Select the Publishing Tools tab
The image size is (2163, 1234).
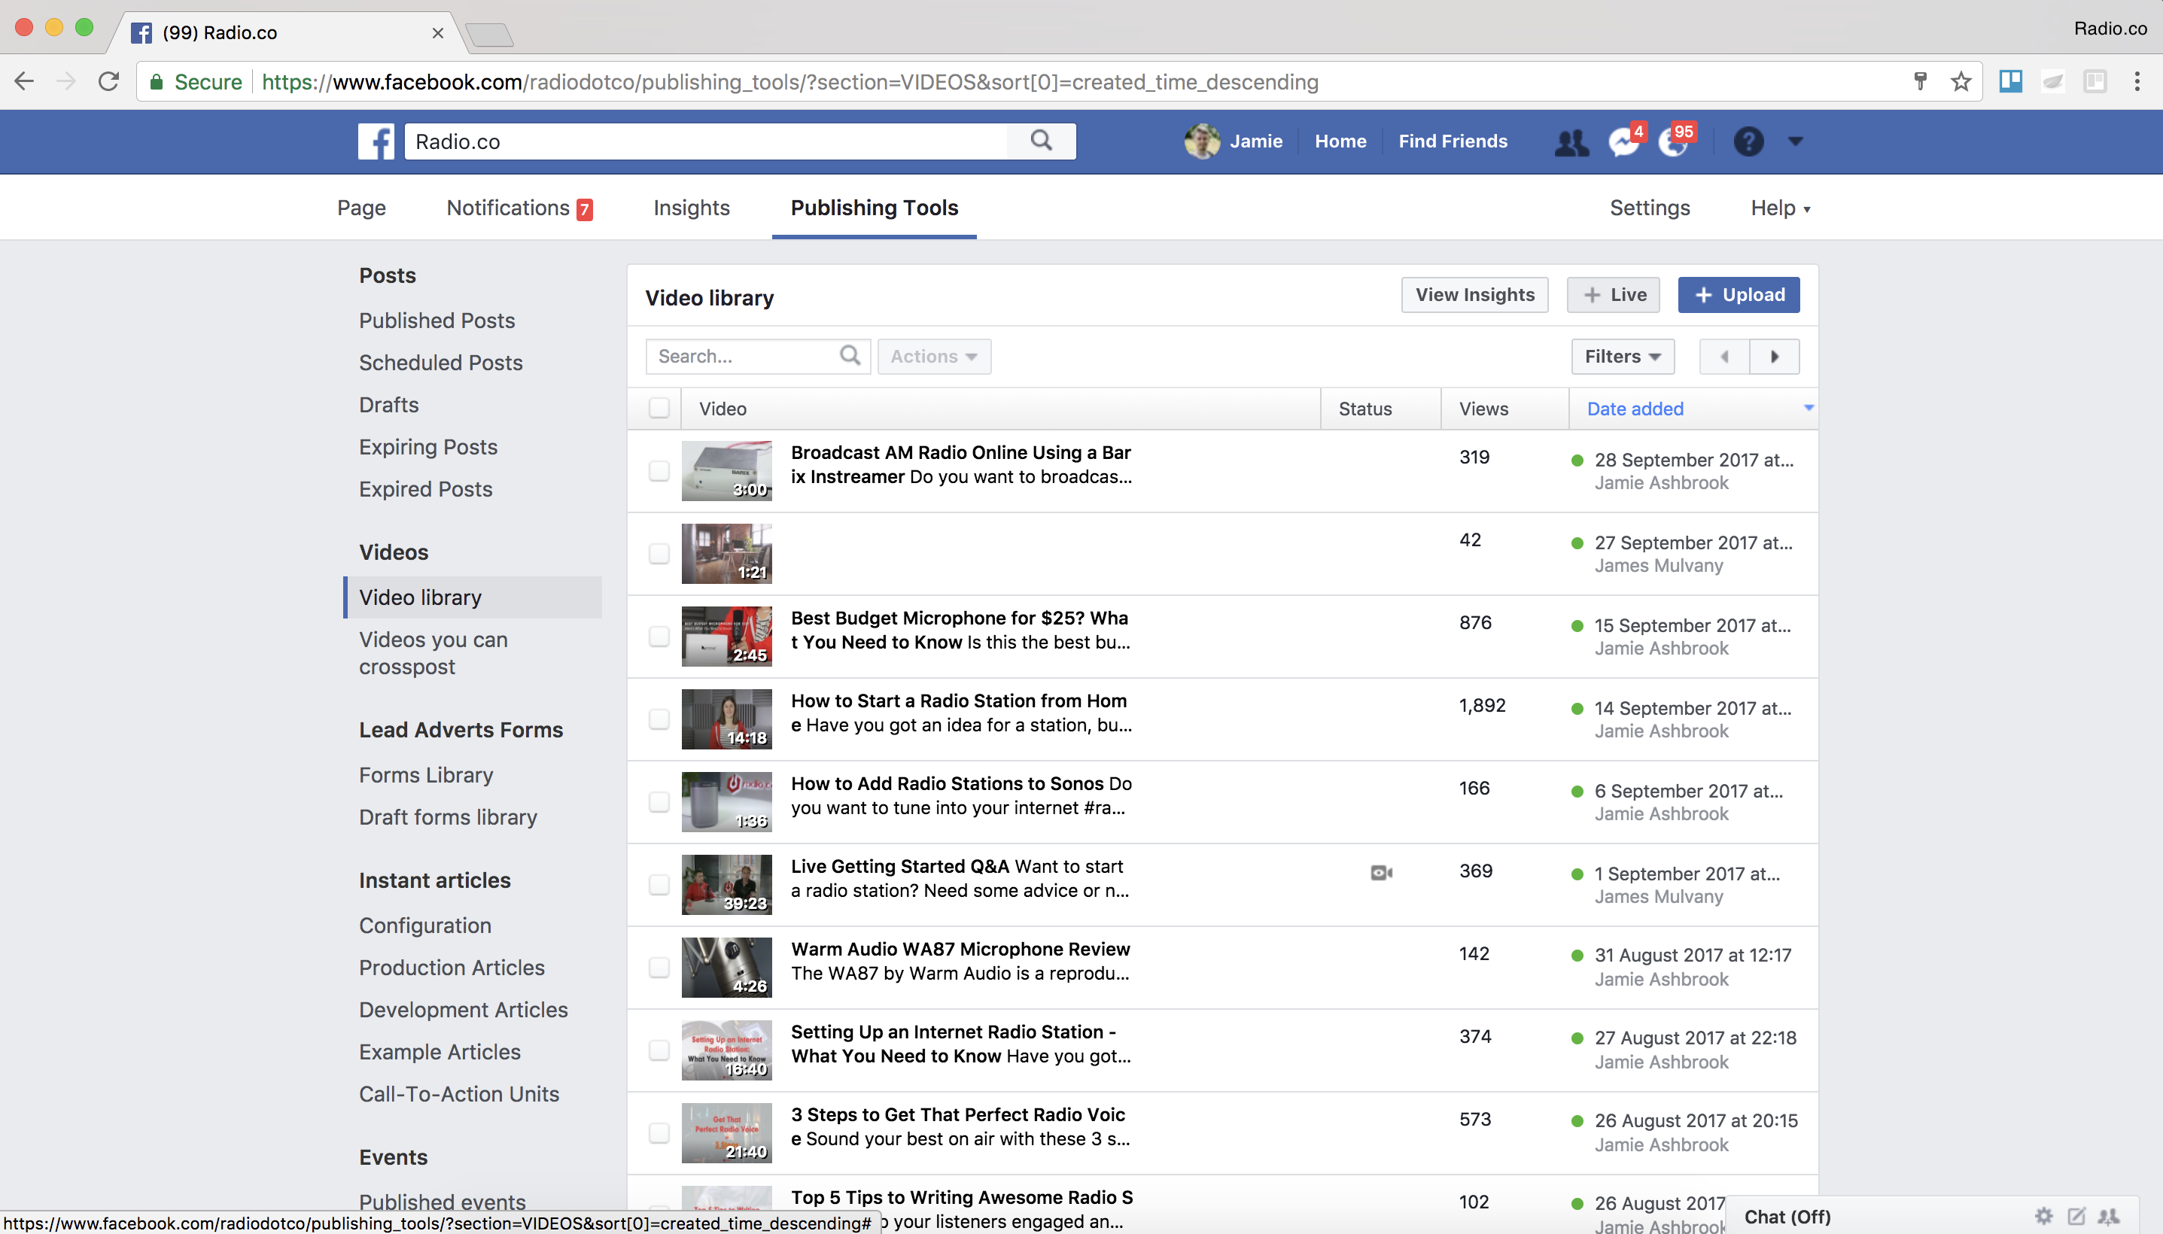(874, 208)
